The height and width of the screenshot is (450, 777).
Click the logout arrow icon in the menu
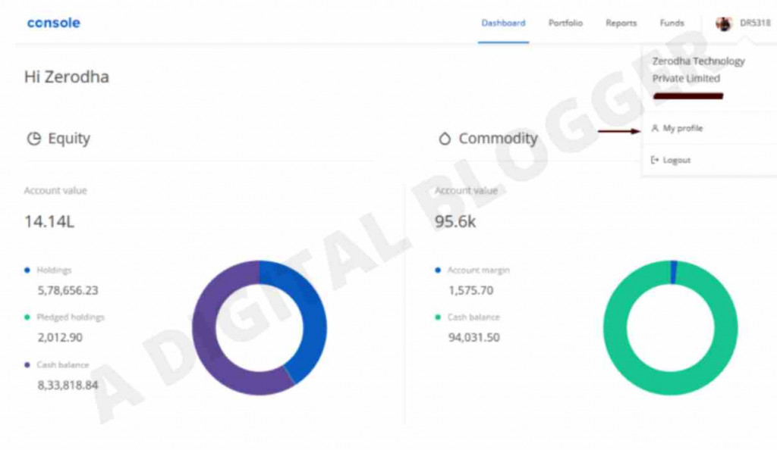pyautogui.click(x=656, y=160)
